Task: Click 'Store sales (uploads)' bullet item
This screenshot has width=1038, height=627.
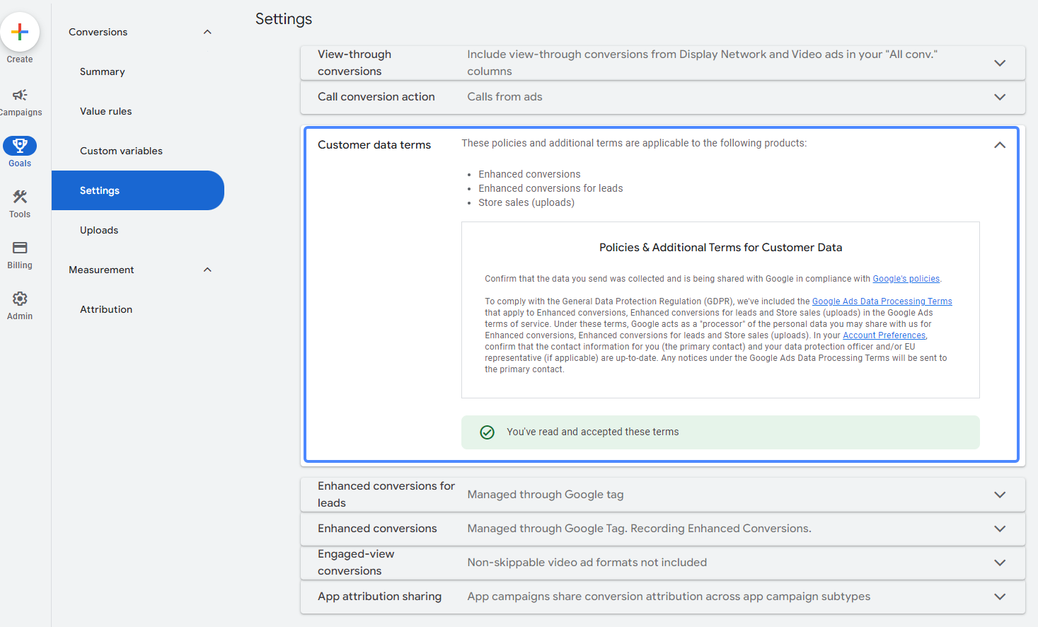Action: [x=526, y=202]
